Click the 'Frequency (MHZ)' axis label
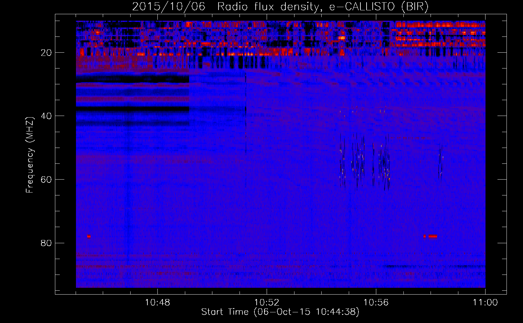The image size is (523, 323). click(29, 155)
